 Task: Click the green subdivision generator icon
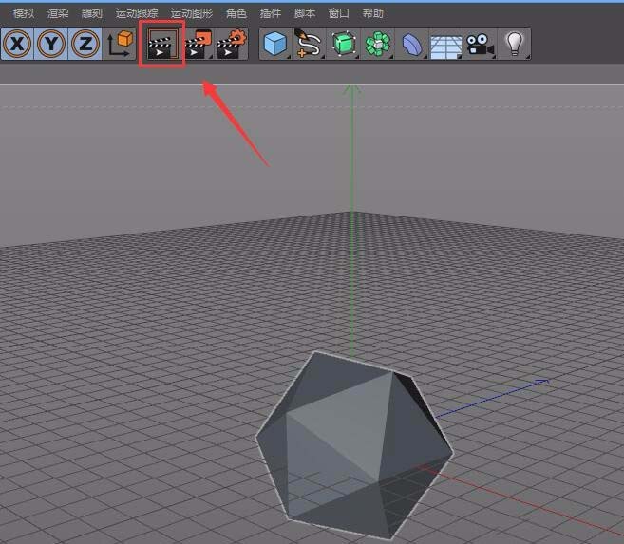coord(343,45)
